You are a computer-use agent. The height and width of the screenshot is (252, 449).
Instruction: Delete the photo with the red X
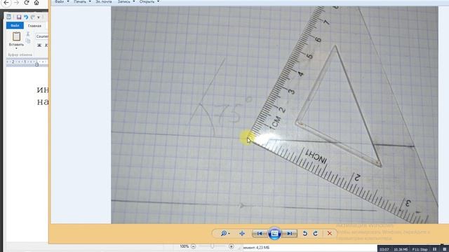point(330,233)
